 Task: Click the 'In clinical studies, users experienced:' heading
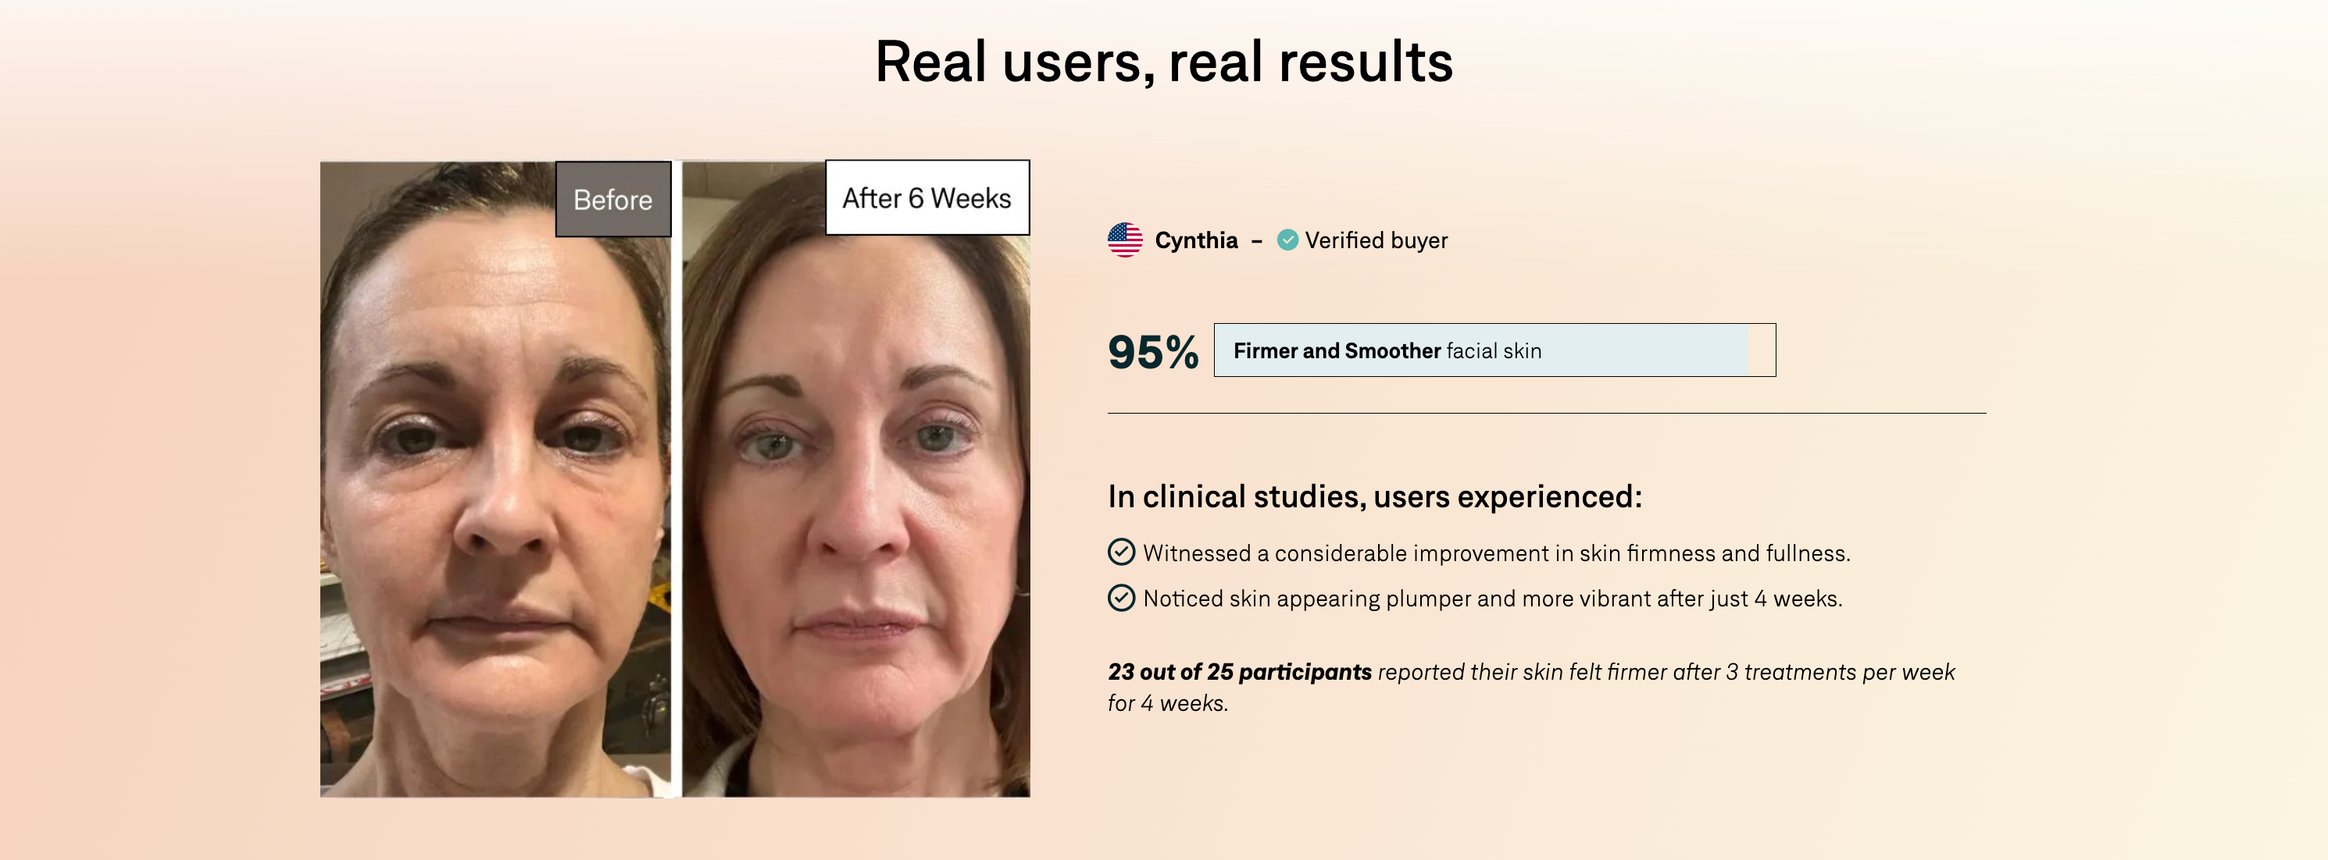(x=1373, y=496)
